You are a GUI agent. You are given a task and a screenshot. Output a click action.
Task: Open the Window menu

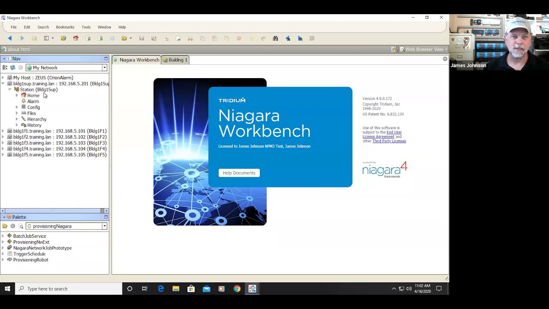tap(104, 27)
